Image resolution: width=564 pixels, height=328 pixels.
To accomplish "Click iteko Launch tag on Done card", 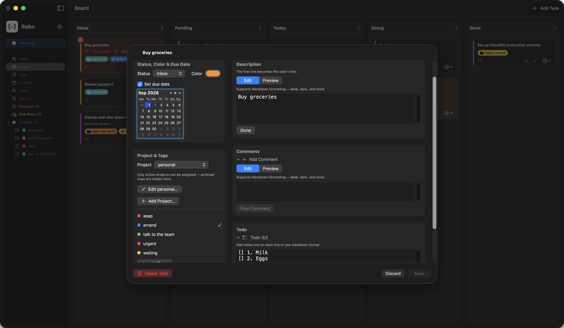I will [x=492, y=53].
